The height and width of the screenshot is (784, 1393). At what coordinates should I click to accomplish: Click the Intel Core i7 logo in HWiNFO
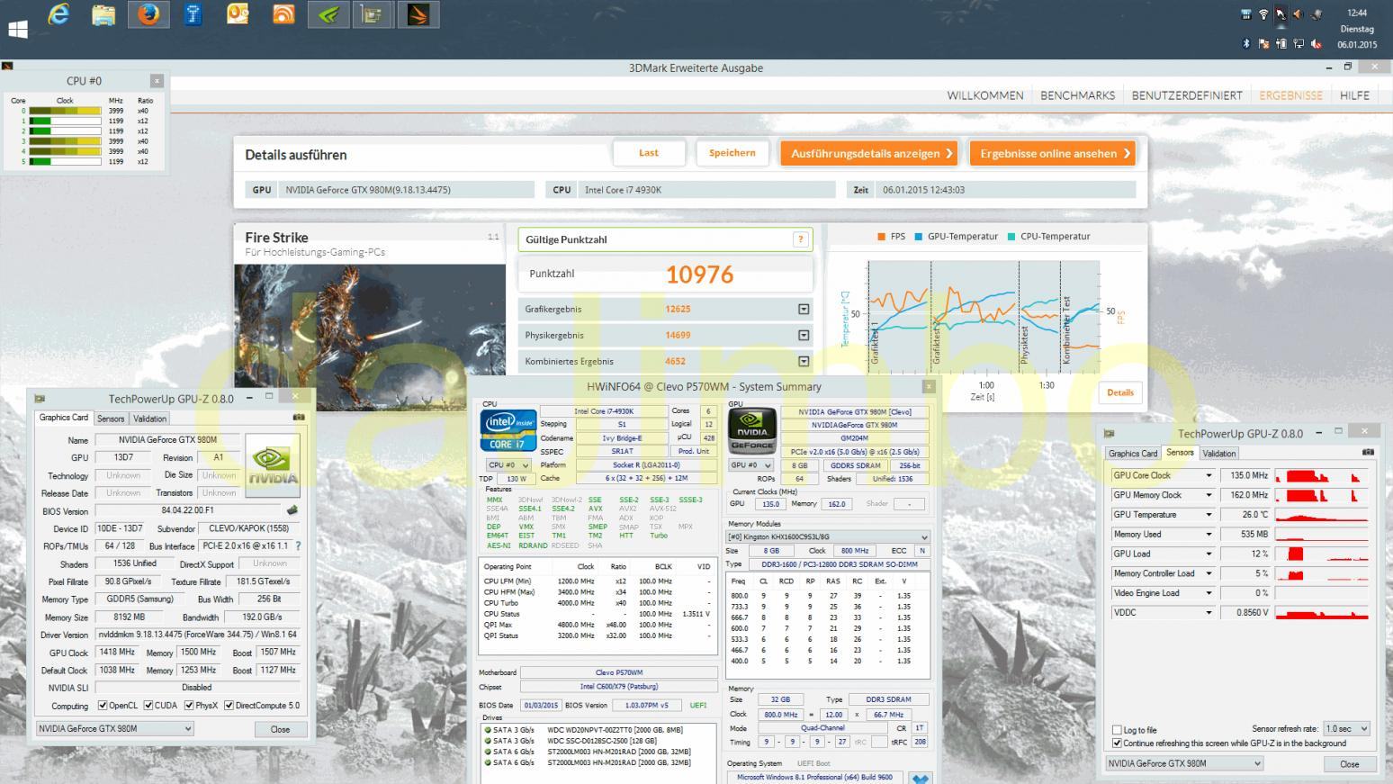(x=508, y=432)
